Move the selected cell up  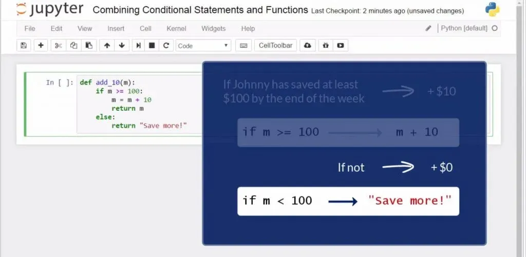107,46
